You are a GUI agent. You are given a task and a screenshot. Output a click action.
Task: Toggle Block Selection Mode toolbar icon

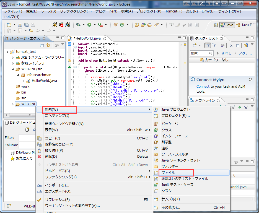[x=190, y=25]
